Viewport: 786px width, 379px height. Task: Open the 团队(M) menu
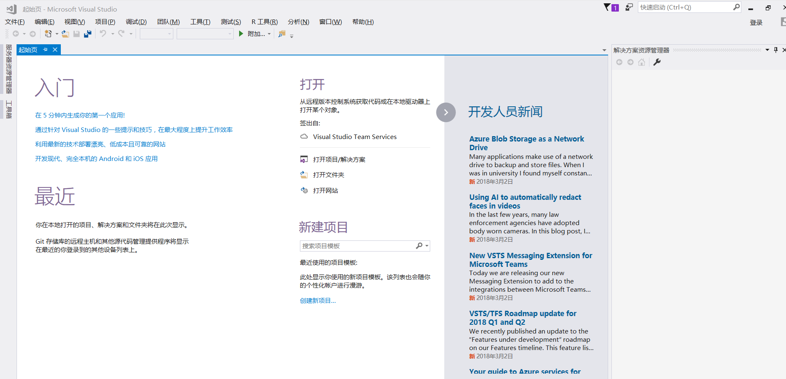tap(168, 22)
